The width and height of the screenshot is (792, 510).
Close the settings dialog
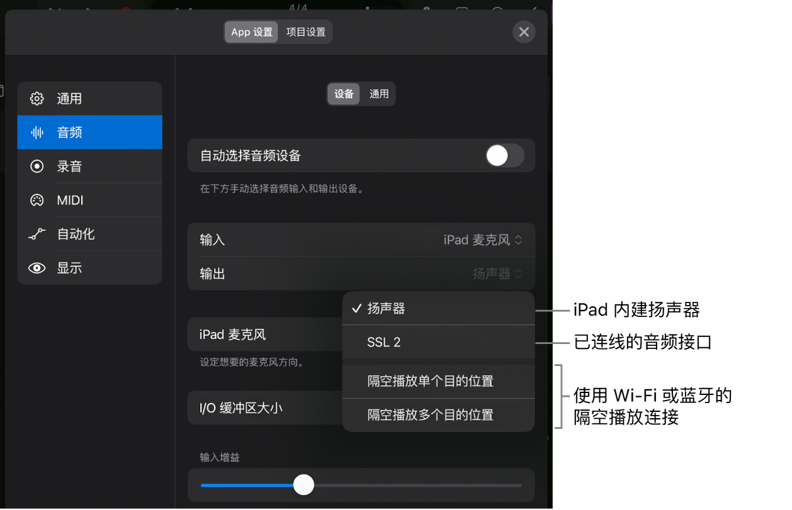click(x=524, y=31)
